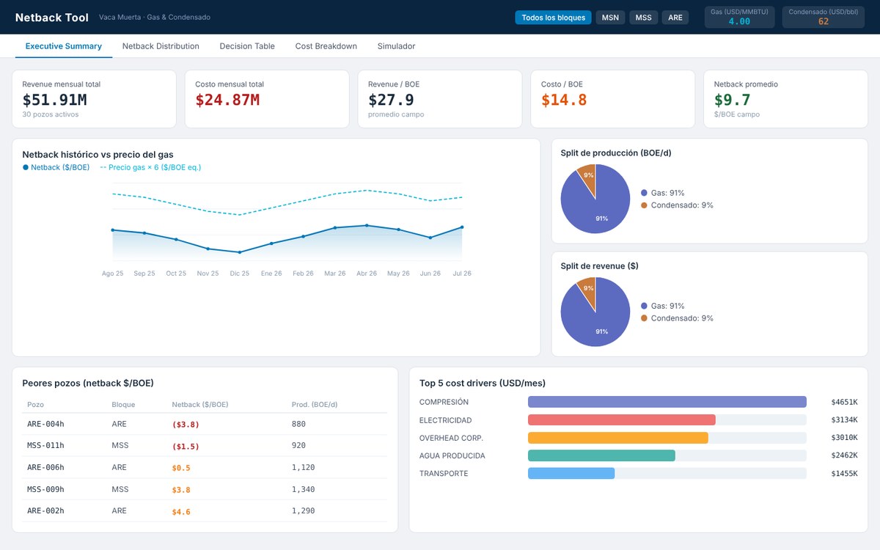The image size is (880, 550).
Task: Click the AGUA PRODUCIDA cost bar
Action: (601, 455)
